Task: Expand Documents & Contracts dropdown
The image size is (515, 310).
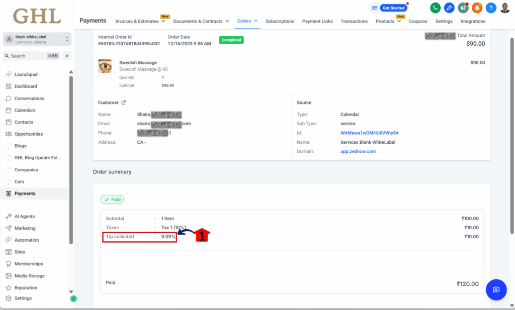Action: [x=201, y=21]
